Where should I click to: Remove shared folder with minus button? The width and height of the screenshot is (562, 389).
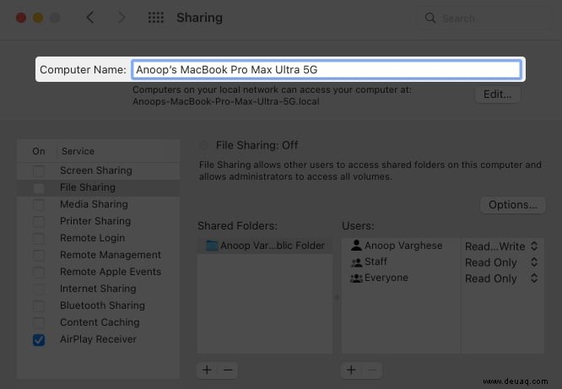pyautogui.click(x=228, y=370)
